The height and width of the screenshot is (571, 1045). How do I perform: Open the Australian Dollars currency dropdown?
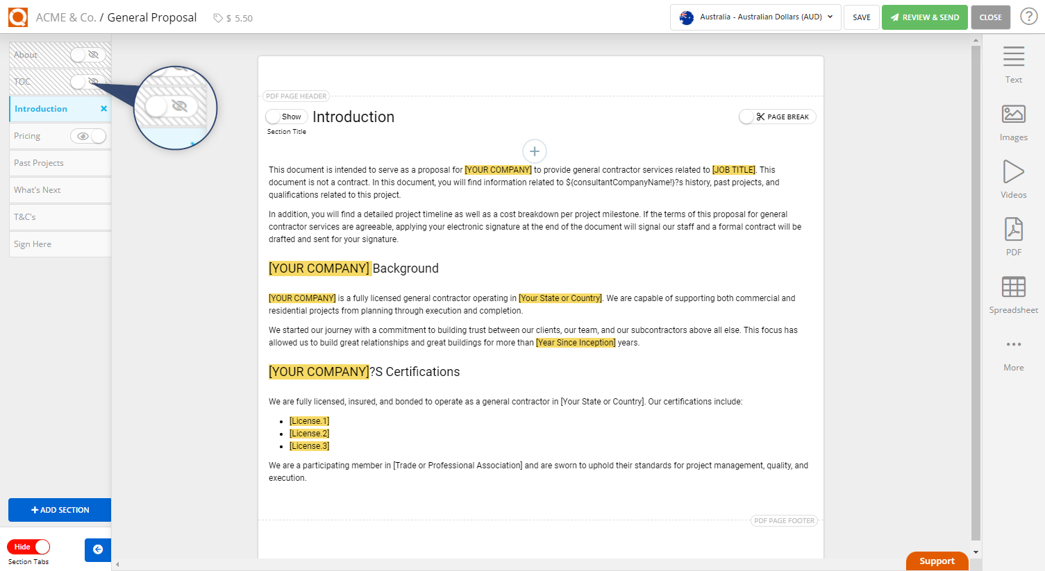[x=755, y=17]
